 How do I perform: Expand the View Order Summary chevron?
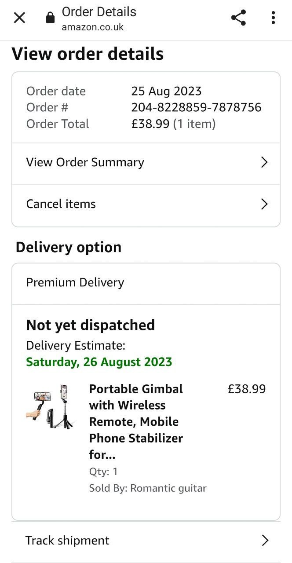[264, 162]
